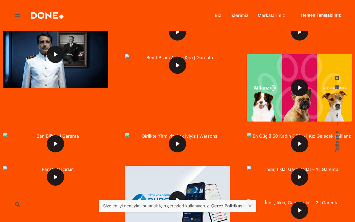Play the Ben Bilirim Garenta video
The image size is (355, 222).
55,144
